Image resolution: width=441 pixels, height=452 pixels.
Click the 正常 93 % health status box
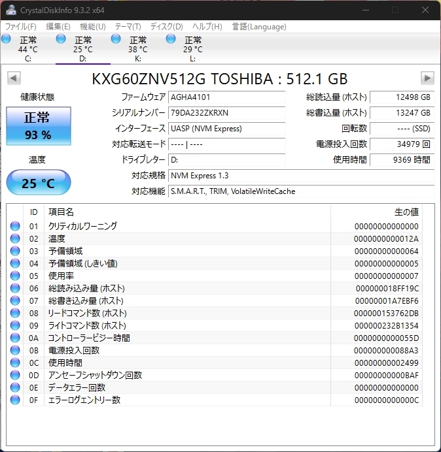click(x=37, y=126)
